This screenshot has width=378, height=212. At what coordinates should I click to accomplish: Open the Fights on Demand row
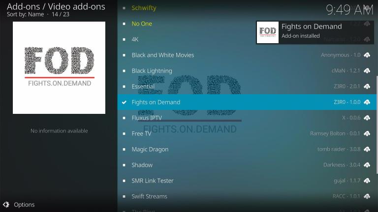pos(247,102)
